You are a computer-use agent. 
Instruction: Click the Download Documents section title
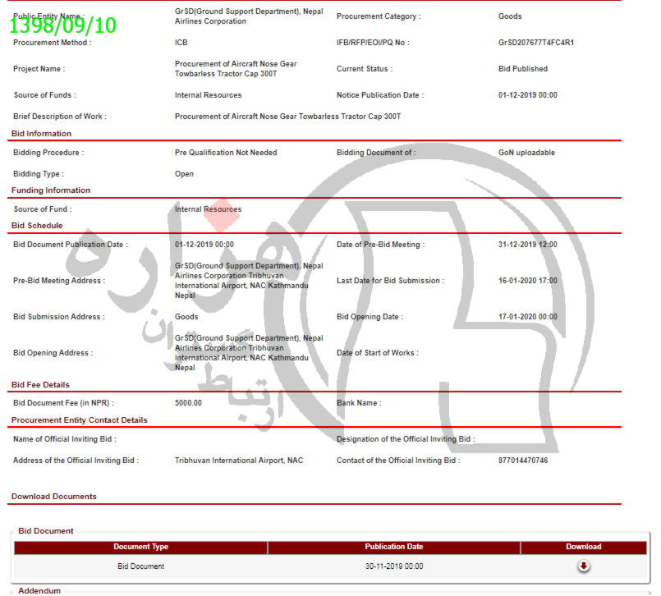(x=53, y=497)
